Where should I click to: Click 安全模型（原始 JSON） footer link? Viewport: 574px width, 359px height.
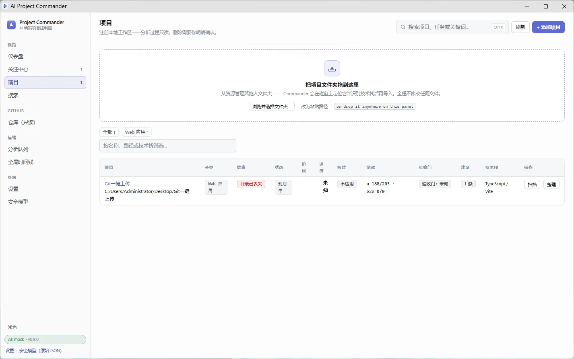coord(40,351)
